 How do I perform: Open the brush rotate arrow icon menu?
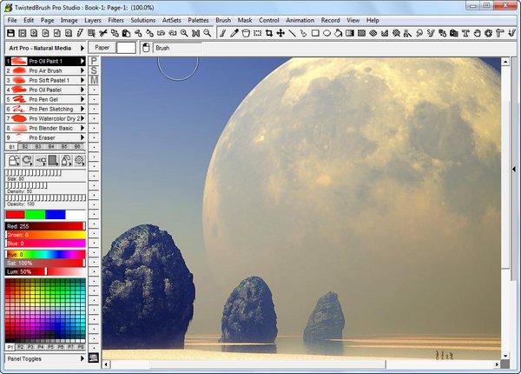(27, 160)
